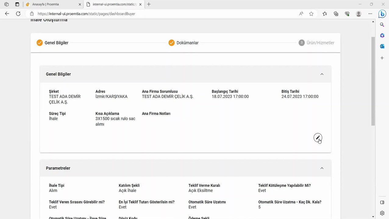View site information lock icon
The image size is (389, 219).
[32, 14]
